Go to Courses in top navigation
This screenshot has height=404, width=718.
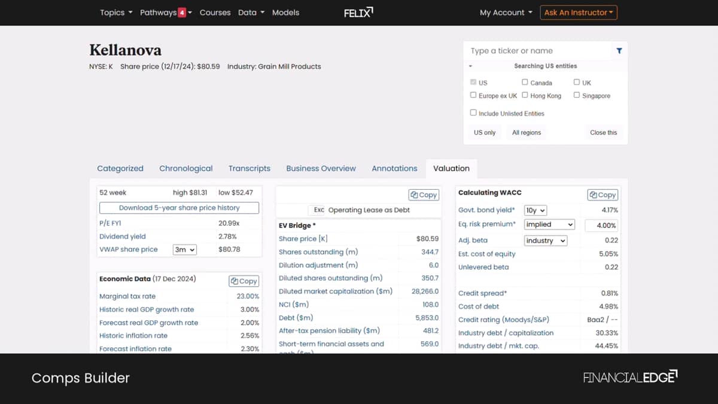pos(215,13)
